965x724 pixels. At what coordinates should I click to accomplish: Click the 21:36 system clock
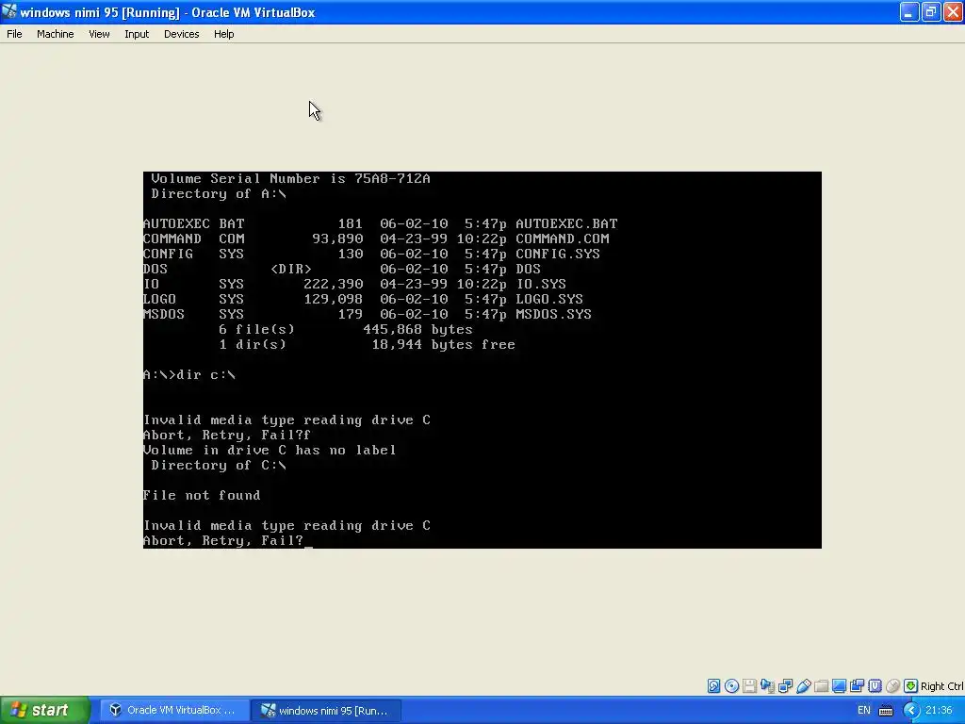pyautogui.click(x=939, y=711)
